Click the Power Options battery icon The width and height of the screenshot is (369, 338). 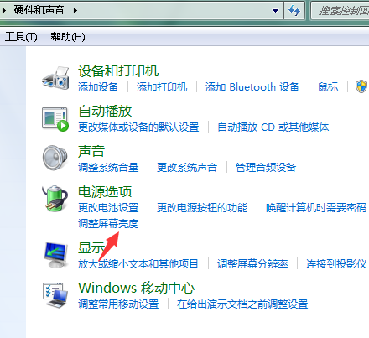55,198
